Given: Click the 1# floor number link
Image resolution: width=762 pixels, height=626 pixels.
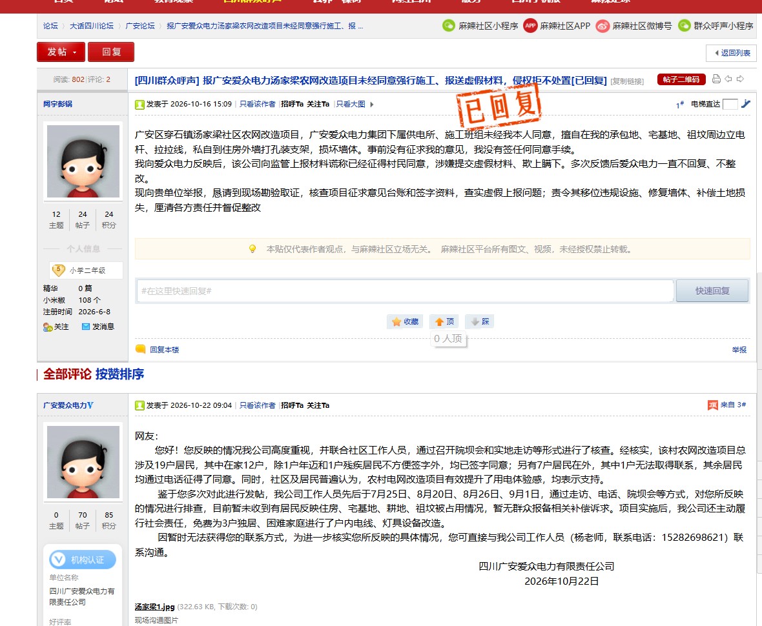Looking at the screenshot, I should 680,105.
